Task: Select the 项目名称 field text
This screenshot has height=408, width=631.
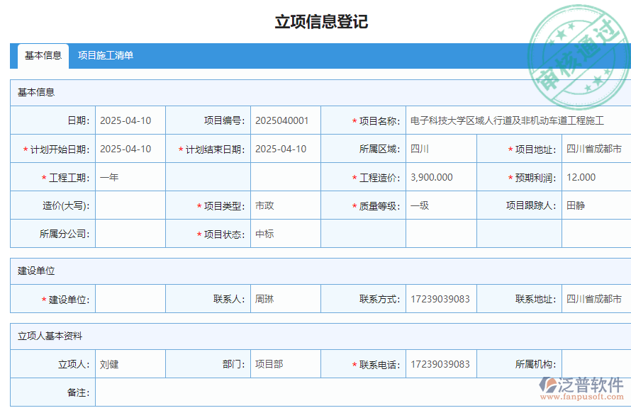Action: [x=514, y=120]
